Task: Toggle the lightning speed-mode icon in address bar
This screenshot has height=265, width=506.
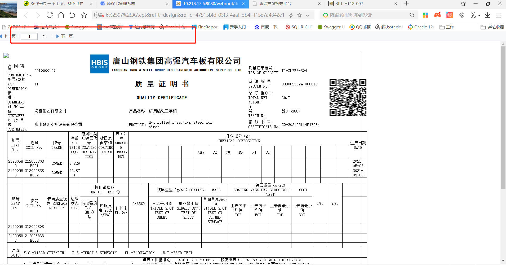Action: [291, 15]
